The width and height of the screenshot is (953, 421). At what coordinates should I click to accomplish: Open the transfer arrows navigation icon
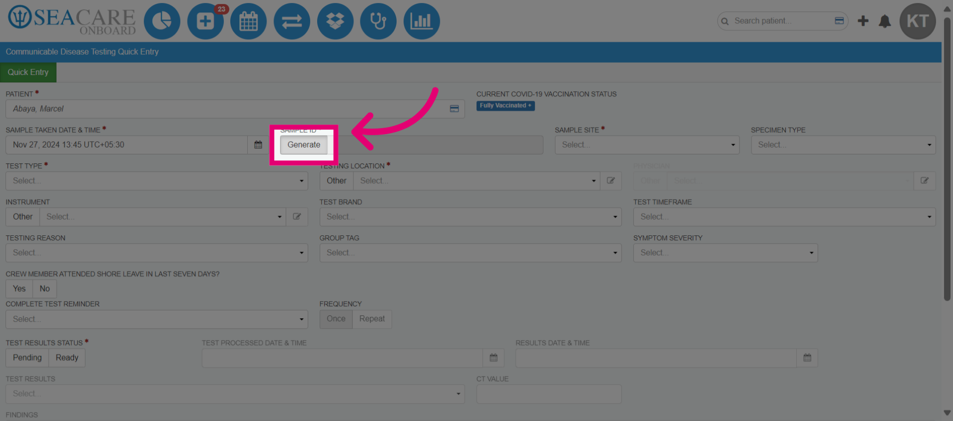point(292,21)
